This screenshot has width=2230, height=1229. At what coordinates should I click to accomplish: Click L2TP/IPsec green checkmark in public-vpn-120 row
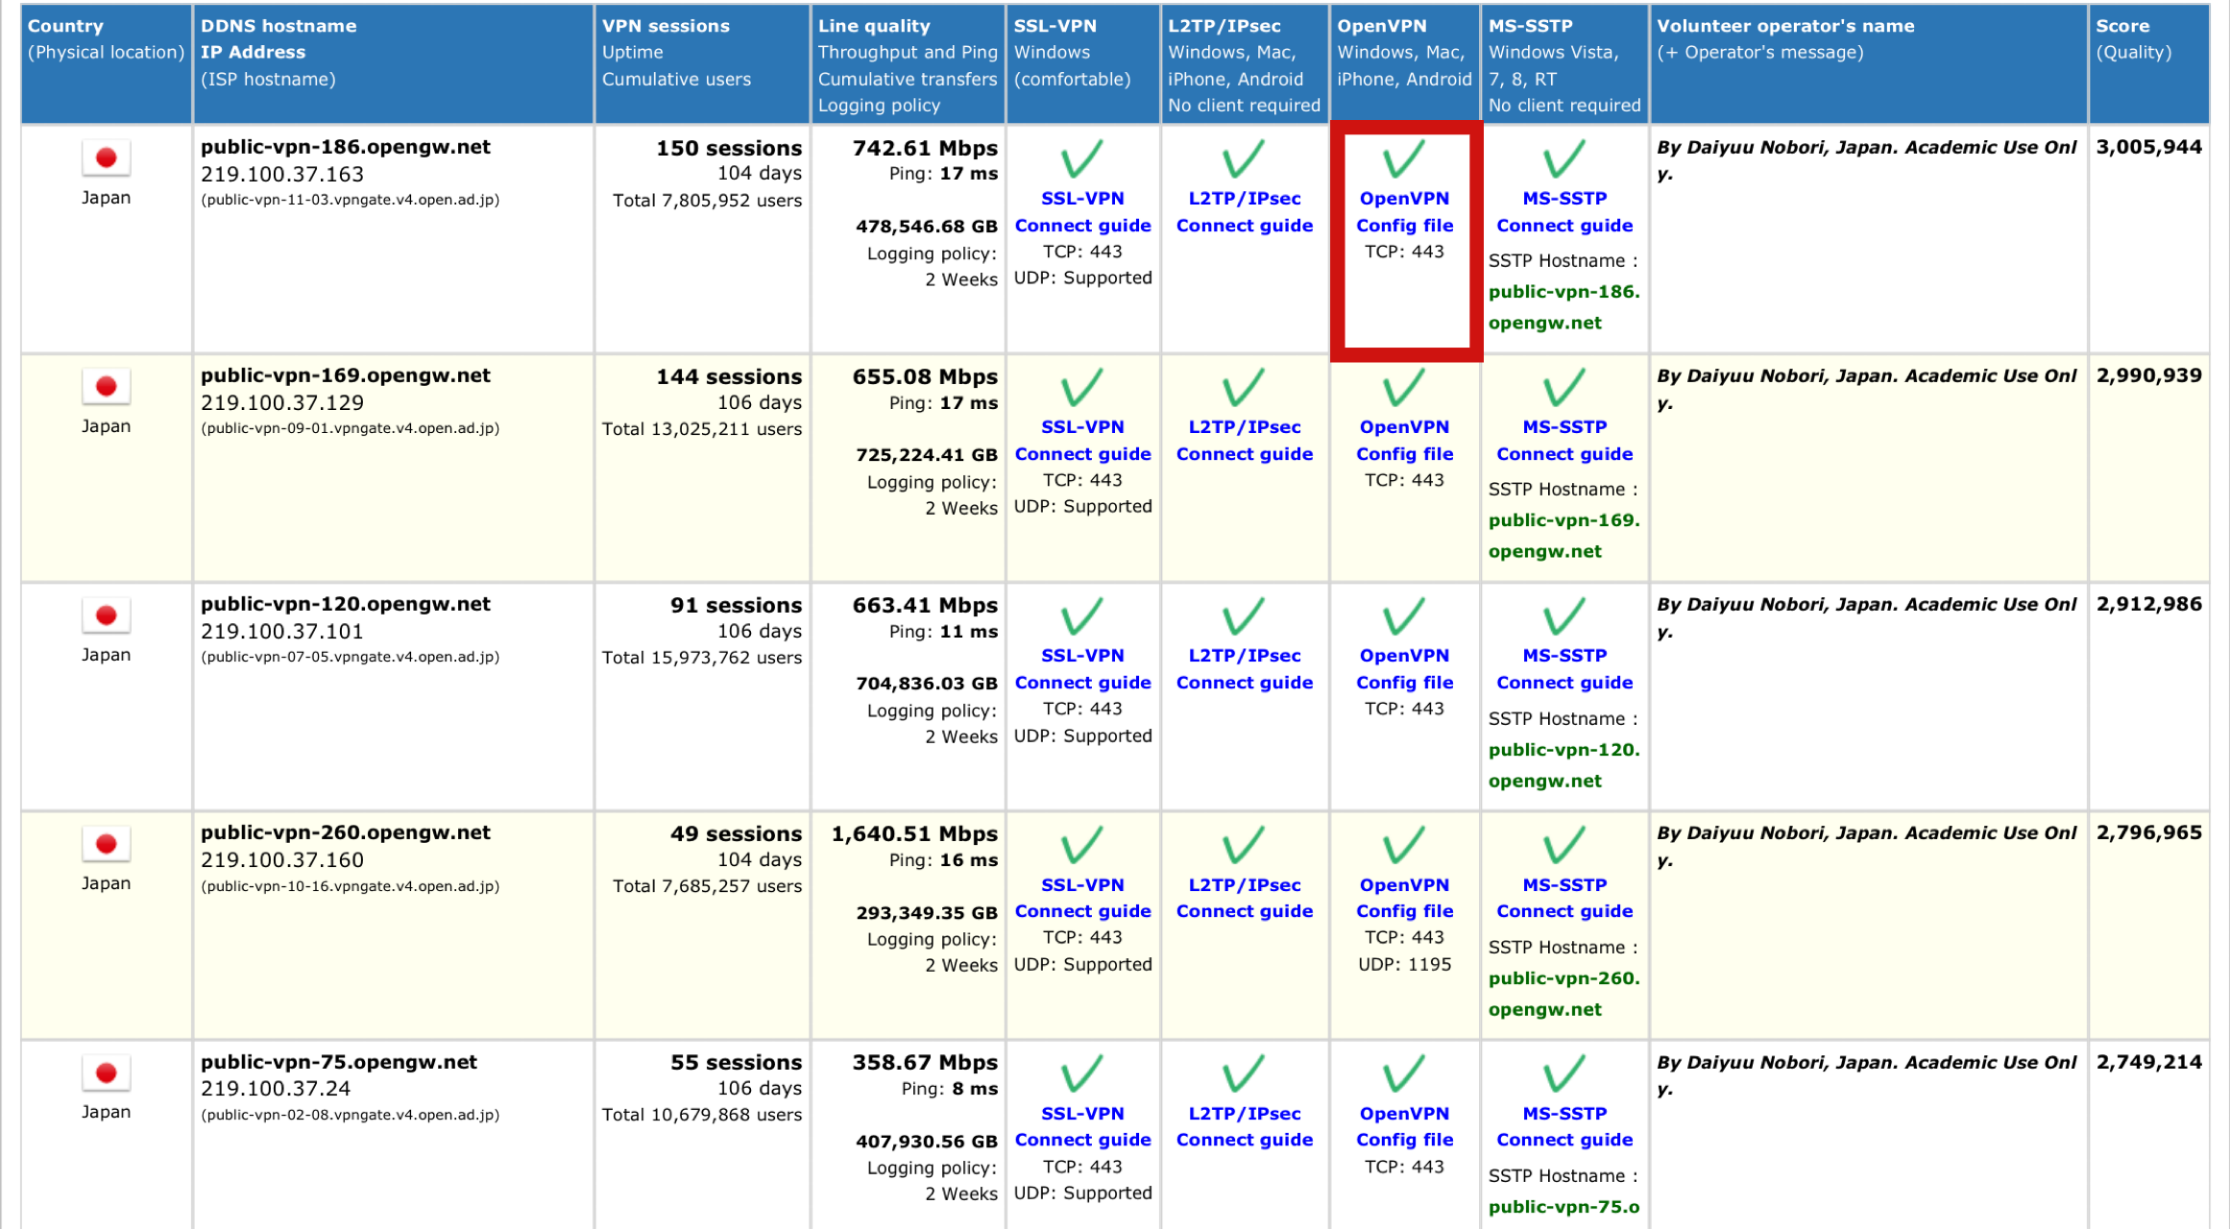coord(1244,617)
